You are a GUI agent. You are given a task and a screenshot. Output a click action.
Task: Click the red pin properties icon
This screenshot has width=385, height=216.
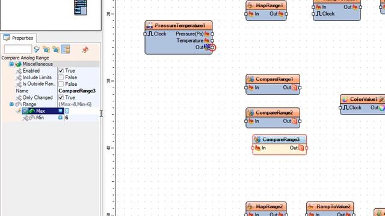pos(85,50)
